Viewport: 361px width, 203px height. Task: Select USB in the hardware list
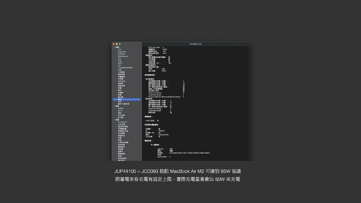pyautogui.click(x=120, y=70)
